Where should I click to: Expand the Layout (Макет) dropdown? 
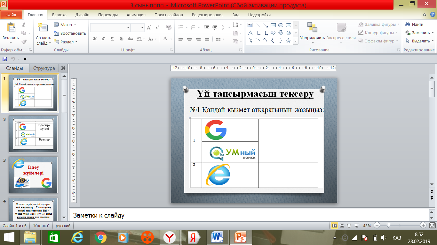coord(66,25)
